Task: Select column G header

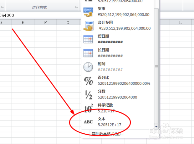Action: click(68, 23)
